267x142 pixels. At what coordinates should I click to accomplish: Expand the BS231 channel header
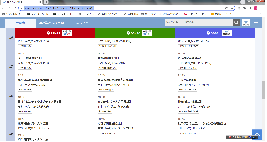tap(55, 33)
